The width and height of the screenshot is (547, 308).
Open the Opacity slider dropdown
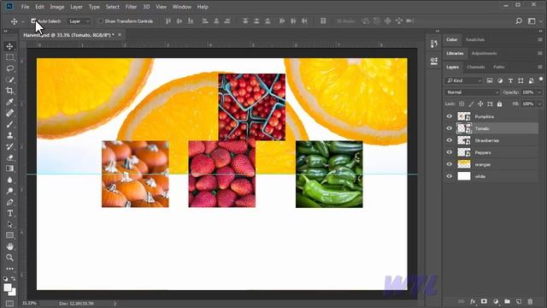tap(539, 92)
